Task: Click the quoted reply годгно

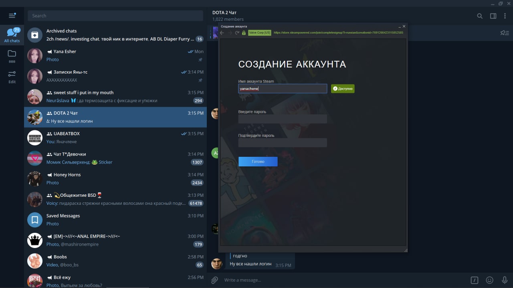Action: [240, 256]
